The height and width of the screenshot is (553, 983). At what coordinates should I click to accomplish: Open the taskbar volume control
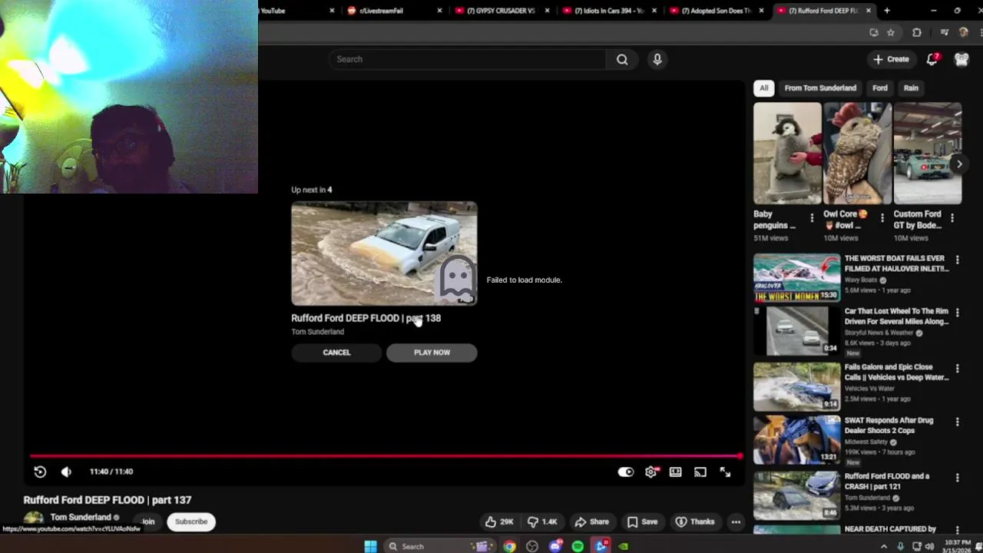[x=930, y=546]
